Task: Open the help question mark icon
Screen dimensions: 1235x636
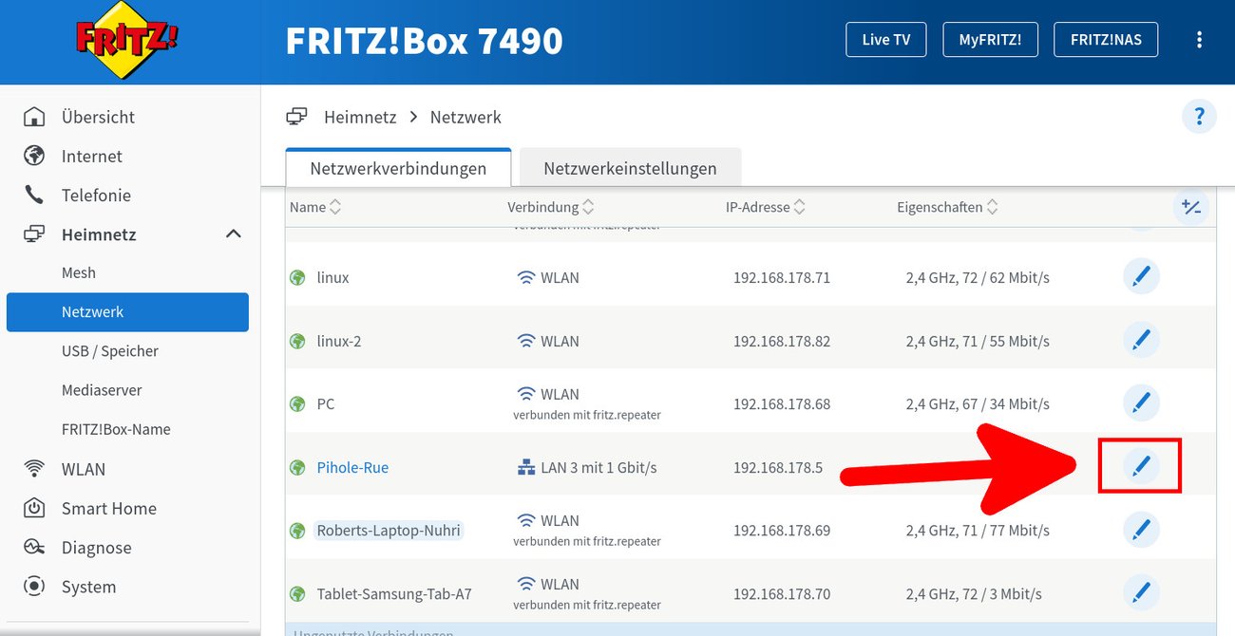Action: [1199, 116]
